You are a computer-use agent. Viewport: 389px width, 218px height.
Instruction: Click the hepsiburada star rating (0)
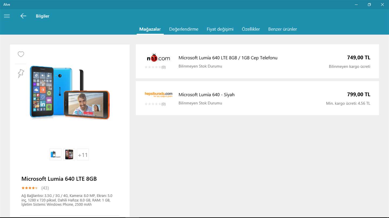click(x=155, y=104)
